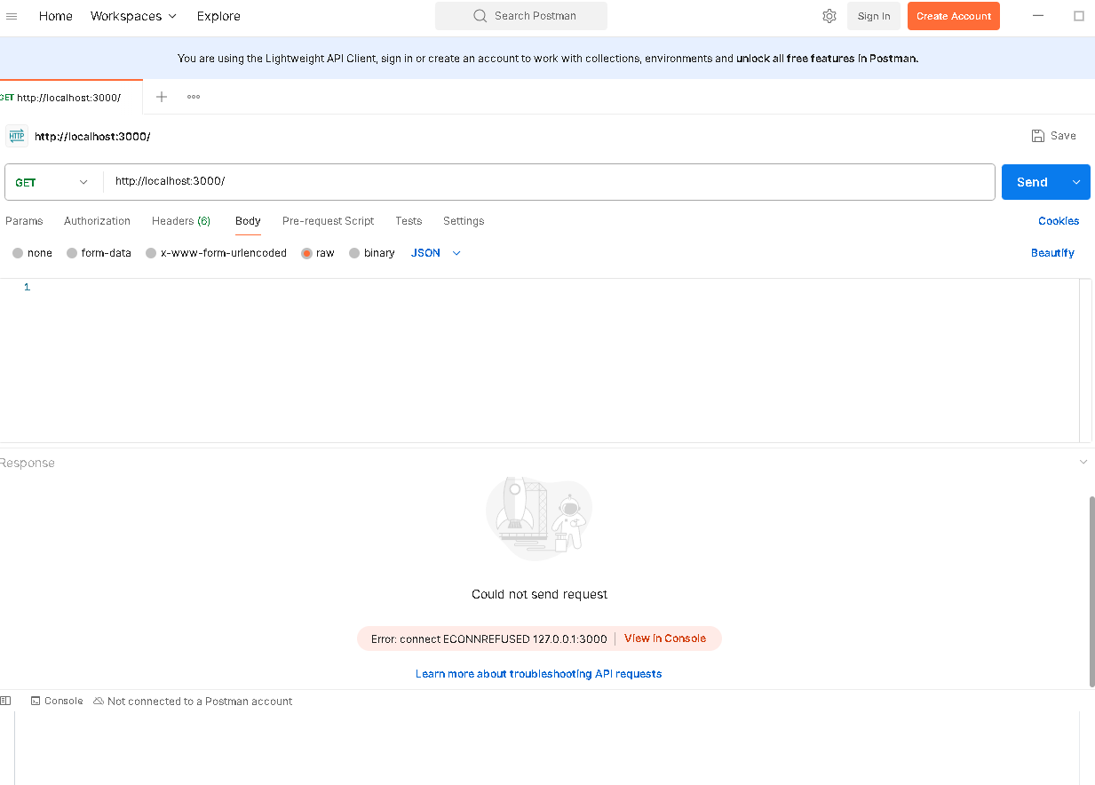The image size is (1095, 785).
Task: Click the settings gear icon
Action: (x=829, y=16)
